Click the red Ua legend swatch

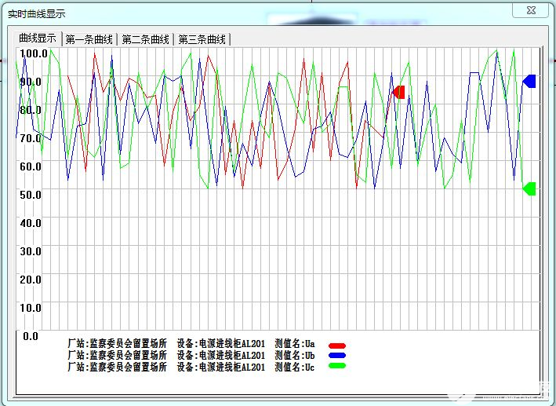pos(337,346)
